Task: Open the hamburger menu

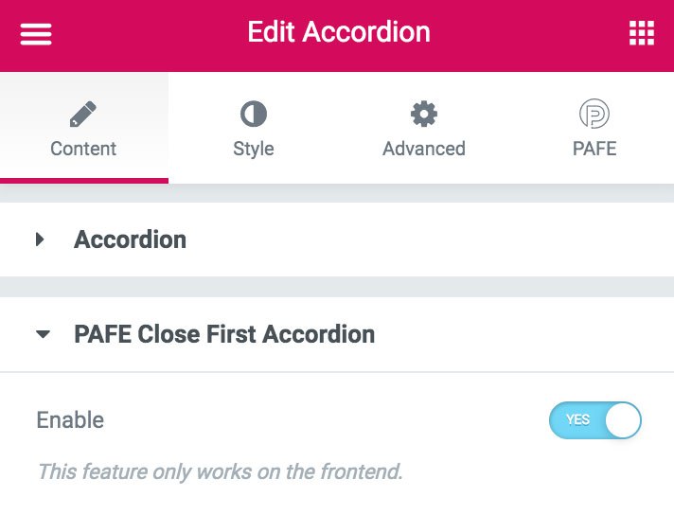Action: 36,33
